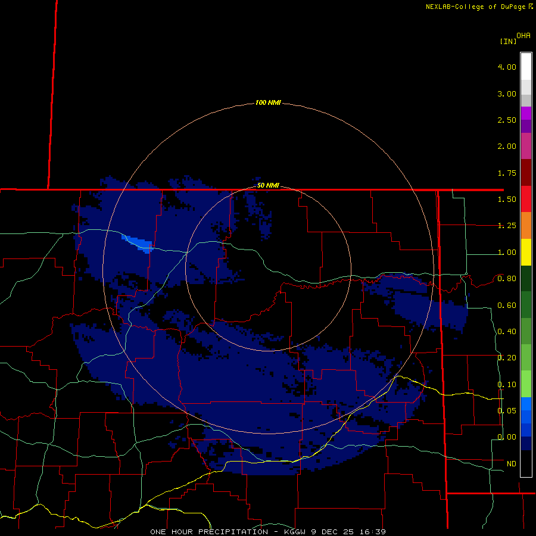Click the [IN] units label
Image resolution: width=536 pixels, height=536 pixels.
pyautogui.click(x=508, y=41)
